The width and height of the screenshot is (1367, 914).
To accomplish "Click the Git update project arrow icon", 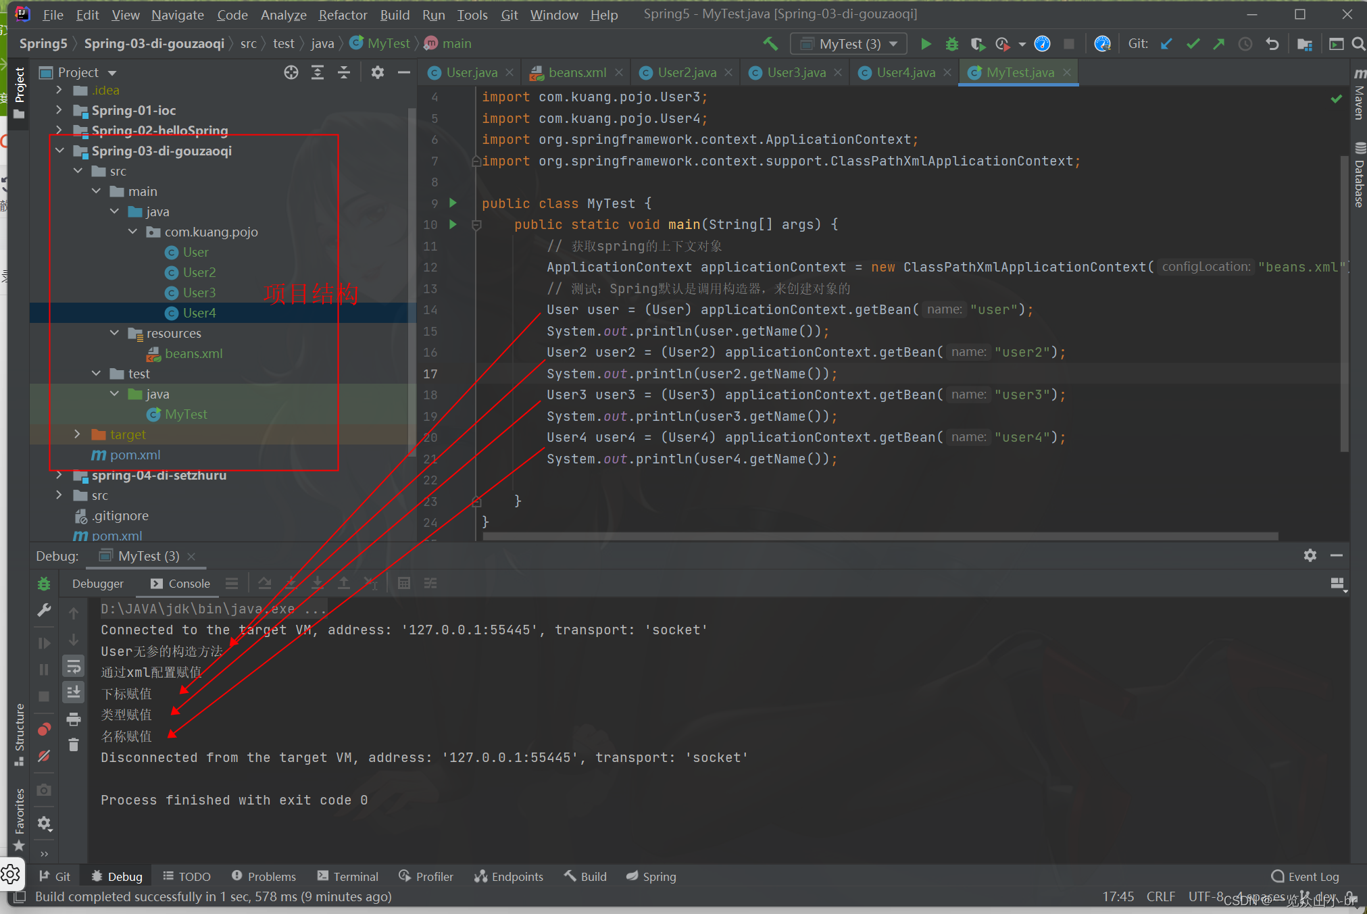I will (1166, 44).
